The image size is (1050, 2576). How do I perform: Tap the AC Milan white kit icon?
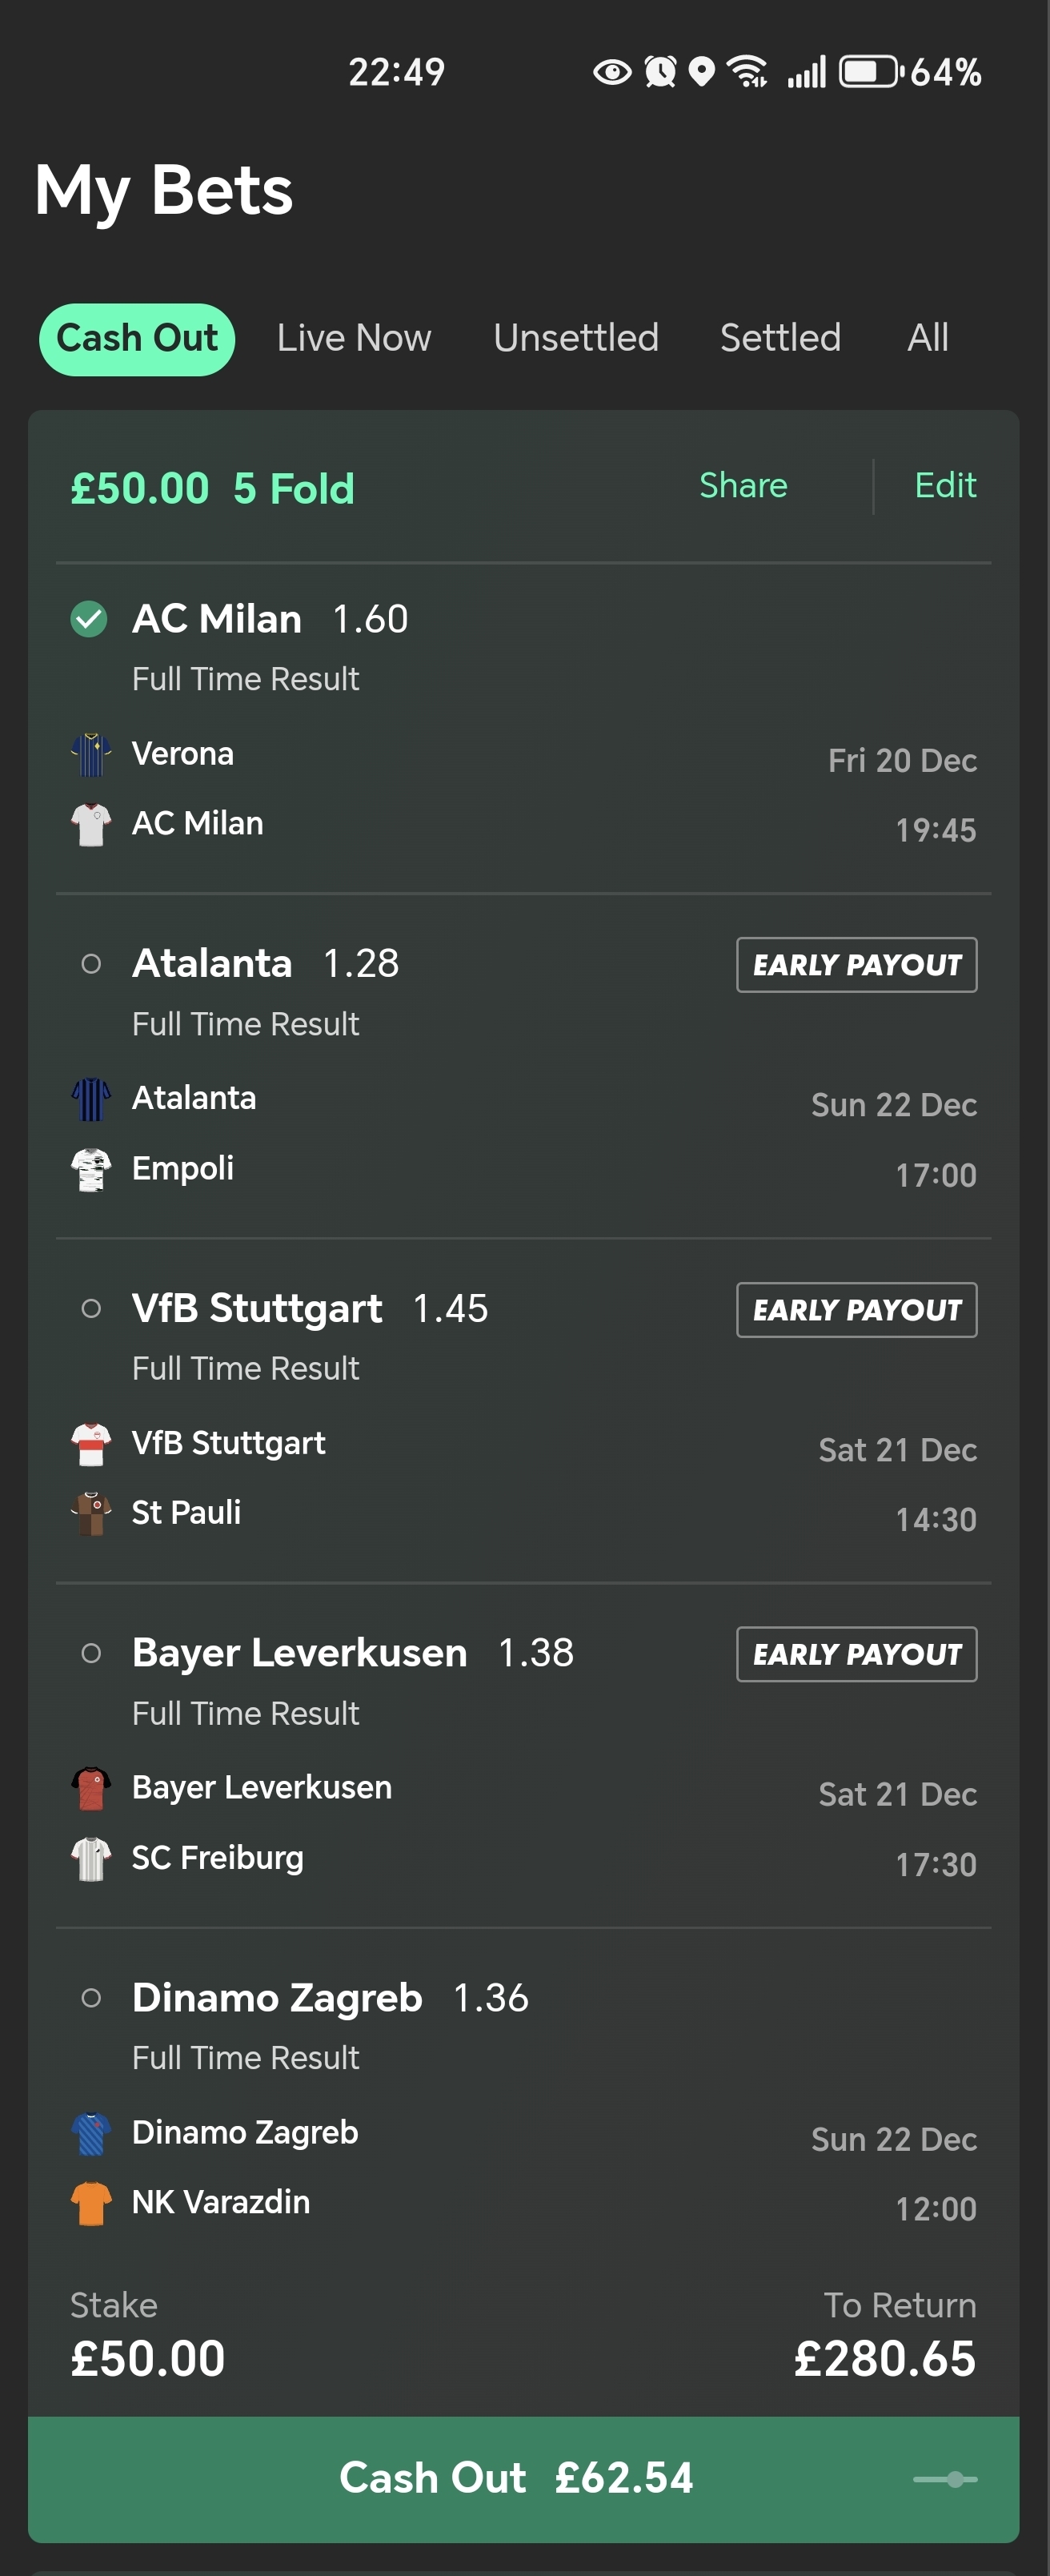coord(91,824)
